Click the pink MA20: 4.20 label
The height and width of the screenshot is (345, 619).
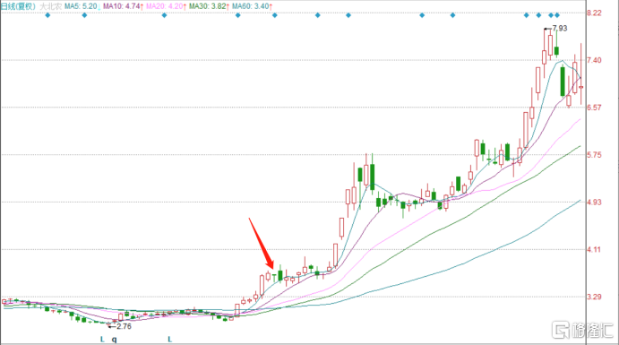[x=166, y=6]
